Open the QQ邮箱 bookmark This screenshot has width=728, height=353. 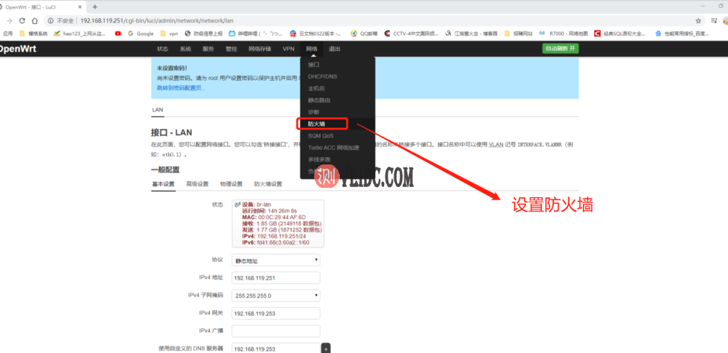tap(364, 33)
